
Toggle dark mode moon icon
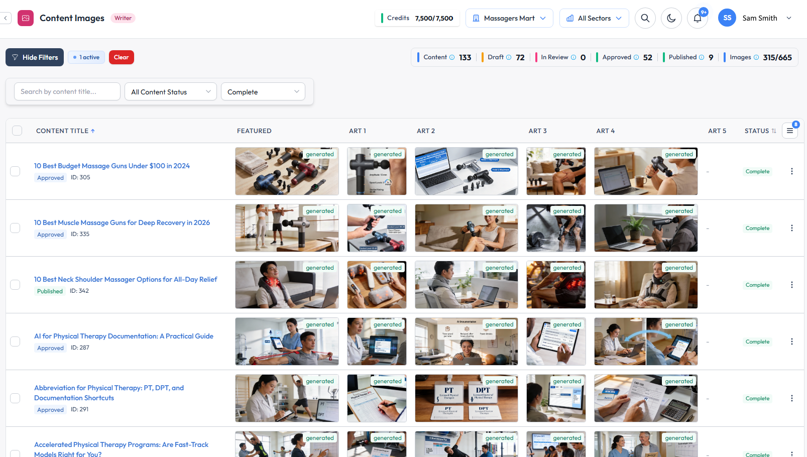(x=671, y=18)
